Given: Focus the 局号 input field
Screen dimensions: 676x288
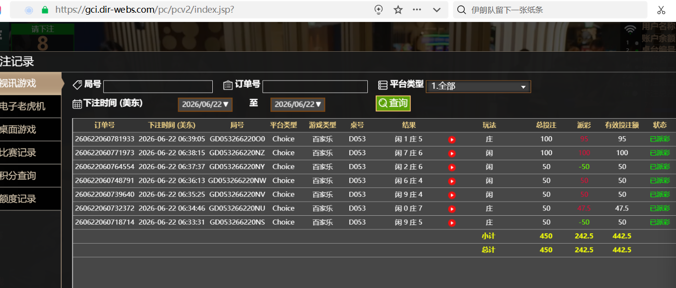Looking at the screenshot, I should tap(158, 86).
